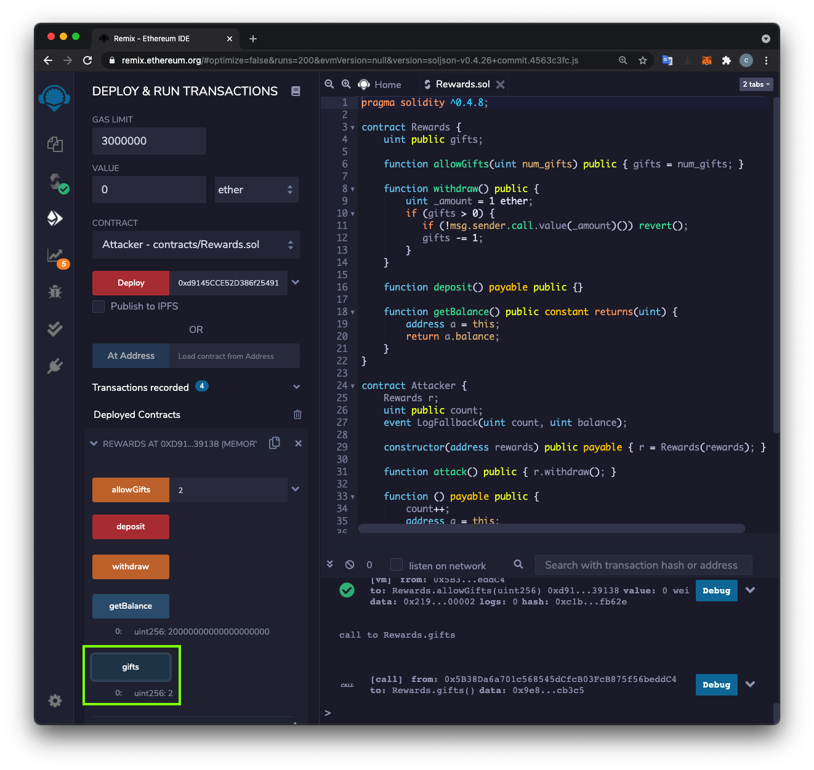Image resolution: width=814 pixels, height=770 pixels.
Task: Reload the Remix page
Action: coord(87,60)
